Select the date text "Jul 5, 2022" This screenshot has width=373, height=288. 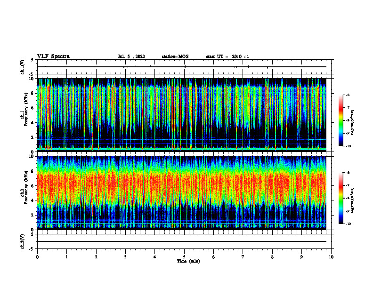pos(131,56)
